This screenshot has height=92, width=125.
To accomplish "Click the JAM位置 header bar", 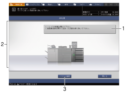I will (x=64, y=18).
